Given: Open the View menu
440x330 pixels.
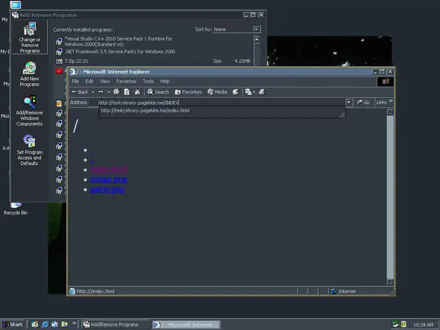Looking at the screenshot, I should click(x=105, y=81).
